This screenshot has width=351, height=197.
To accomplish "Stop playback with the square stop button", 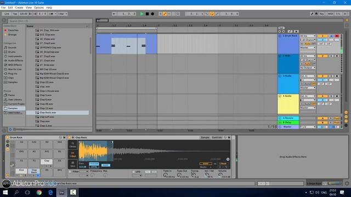I will tap(147, 14).
